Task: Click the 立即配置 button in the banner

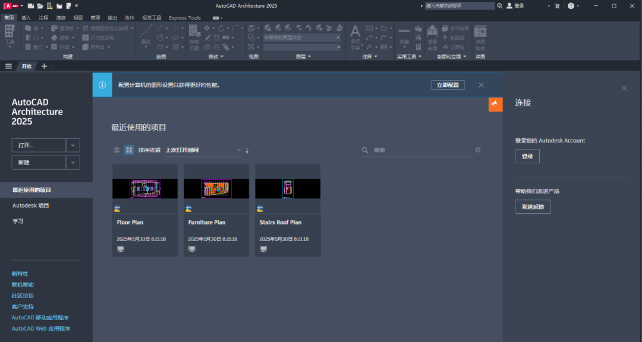Action: (448, 85)
